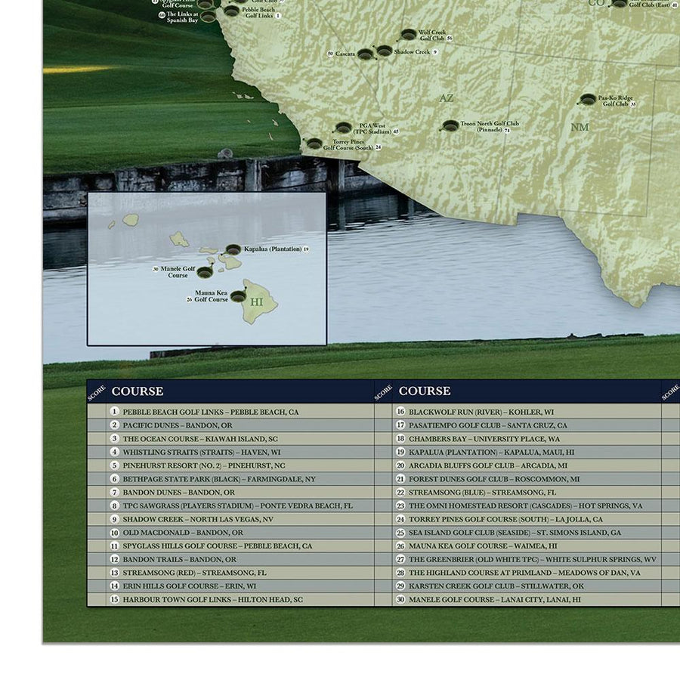Click the AZ state label on the map

447,98
